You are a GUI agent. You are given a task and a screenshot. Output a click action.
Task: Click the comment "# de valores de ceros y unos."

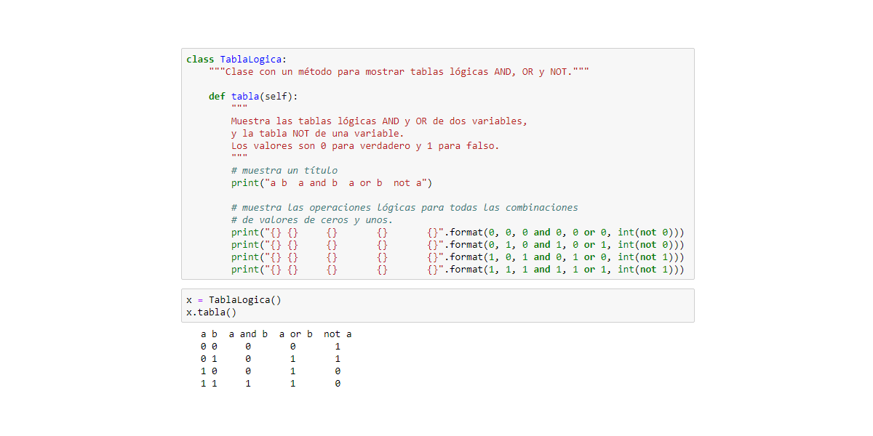(311, 219)
